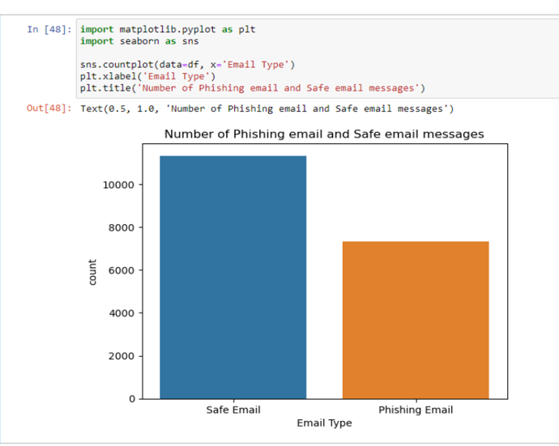This screenshot has width=559, height=446.
Task: Place cursor on import seaborn line
Action: point(139,41)
